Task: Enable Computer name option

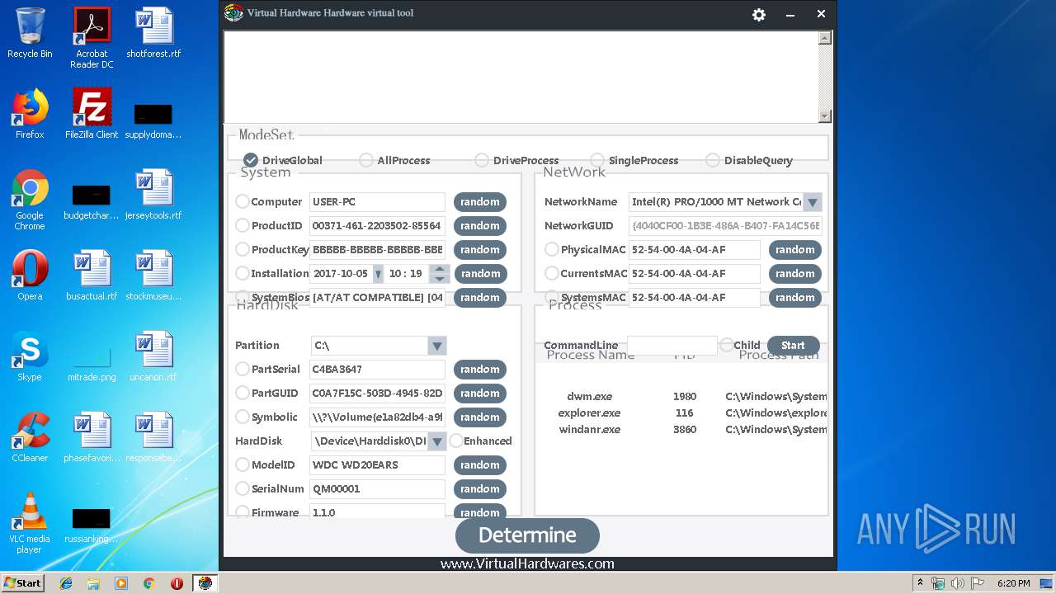Action: [x=243, y=201]
